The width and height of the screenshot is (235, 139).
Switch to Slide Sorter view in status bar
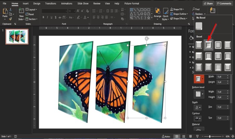point(184,136)
